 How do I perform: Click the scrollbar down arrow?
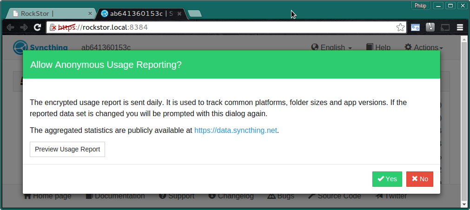tap(463, 203)
